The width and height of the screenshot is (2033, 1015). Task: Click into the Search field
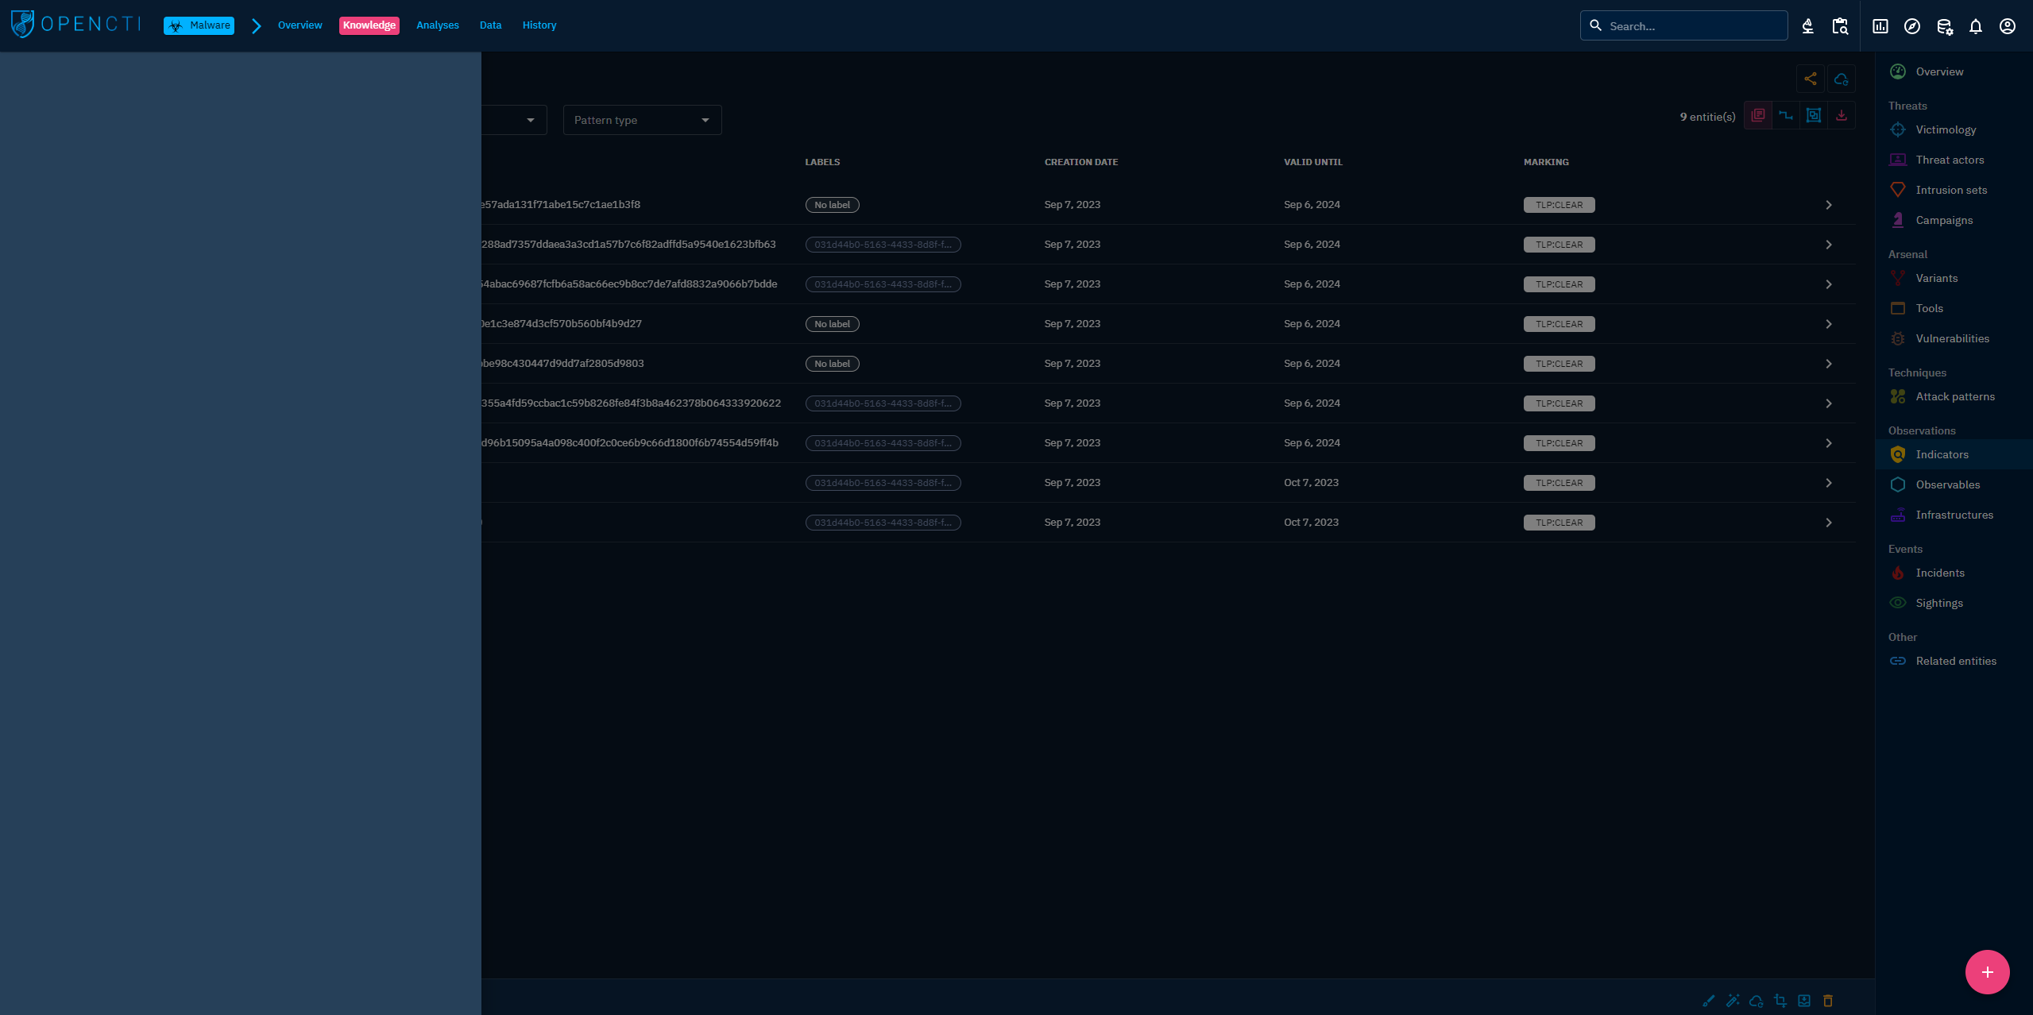[1692, 26]
